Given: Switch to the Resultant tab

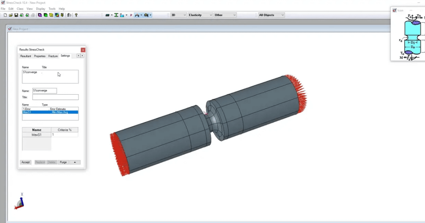Looking at the screenshot, I should click(26, 56).
